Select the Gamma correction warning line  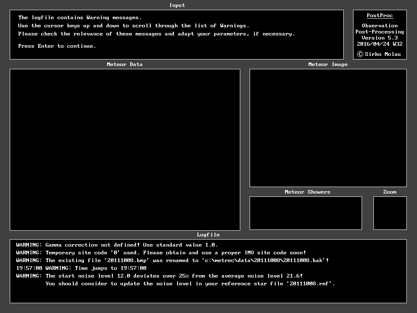pyautogui.click(x=117, y=245)
